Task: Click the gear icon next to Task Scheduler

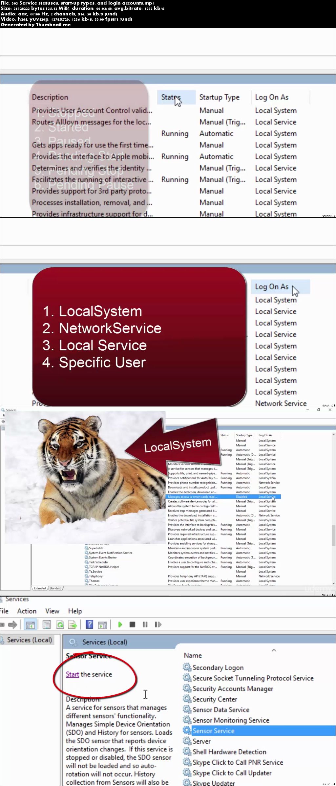Action: [x=87, y=562]
